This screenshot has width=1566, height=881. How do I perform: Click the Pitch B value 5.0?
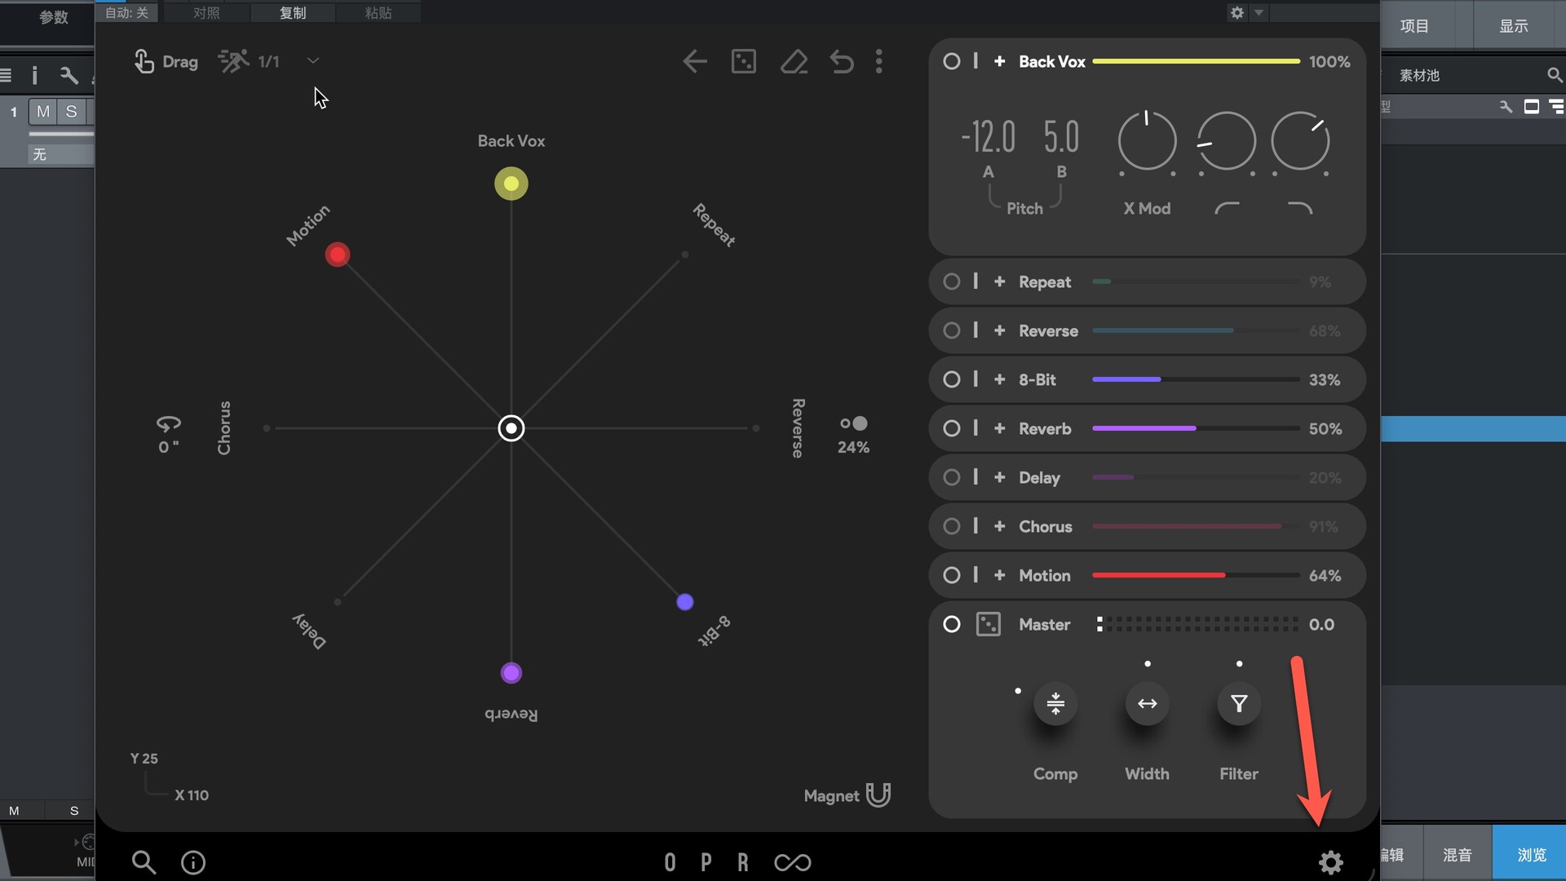[x=1061, y=137]
